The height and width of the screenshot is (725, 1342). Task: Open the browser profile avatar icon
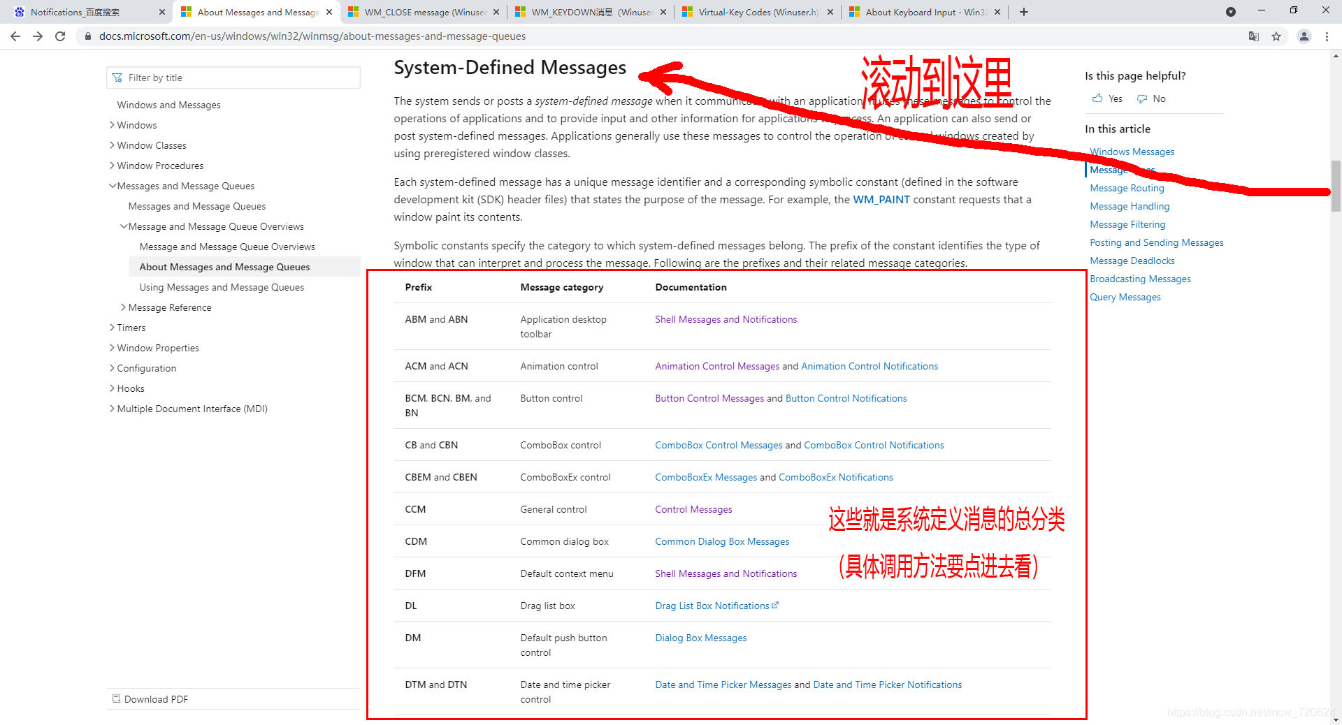pyautogui.click(x=1304, y=36)
